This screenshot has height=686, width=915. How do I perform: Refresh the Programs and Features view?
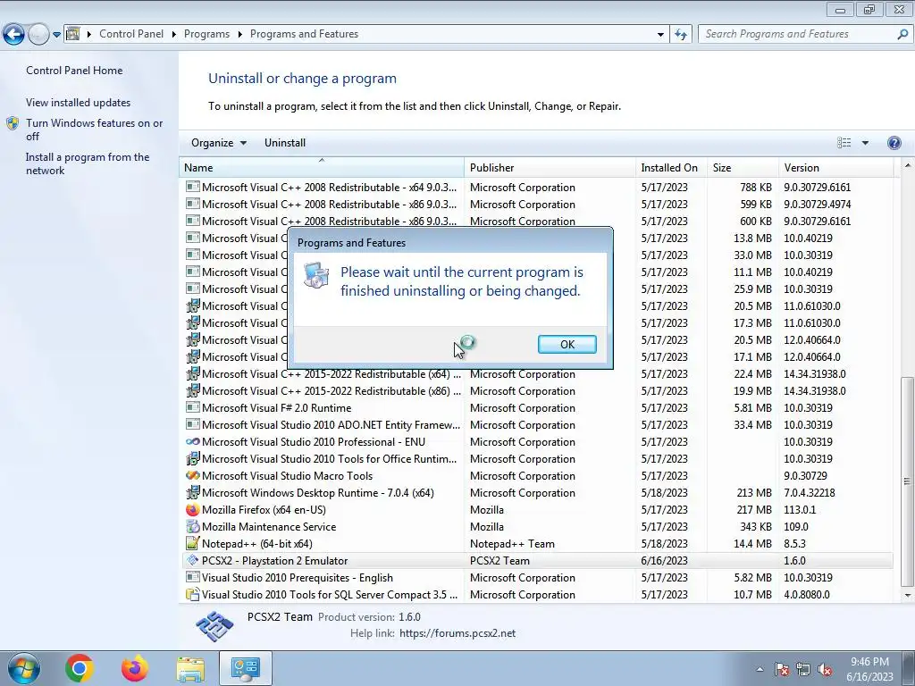680,35
